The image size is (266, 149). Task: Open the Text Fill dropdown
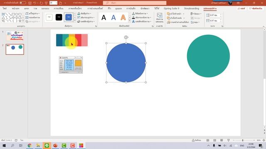click(140, 14)
